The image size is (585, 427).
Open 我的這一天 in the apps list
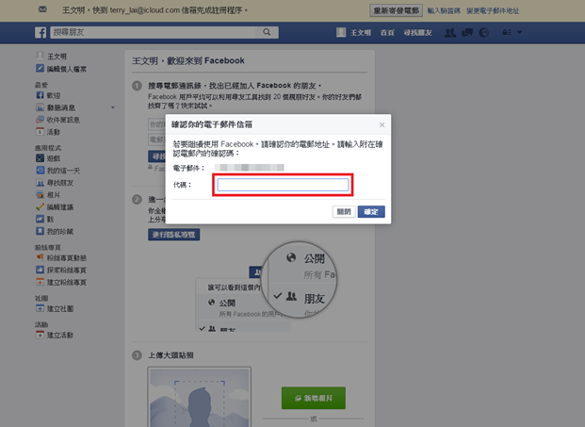[58, 171]
